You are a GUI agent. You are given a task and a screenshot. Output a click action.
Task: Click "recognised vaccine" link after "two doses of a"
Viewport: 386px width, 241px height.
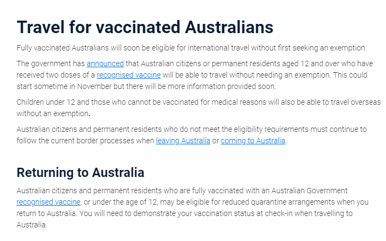(x=129, y=75)
